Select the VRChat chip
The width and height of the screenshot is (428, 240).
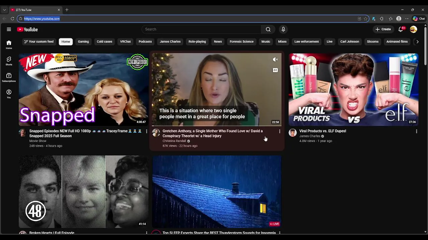tap(125, 42)
